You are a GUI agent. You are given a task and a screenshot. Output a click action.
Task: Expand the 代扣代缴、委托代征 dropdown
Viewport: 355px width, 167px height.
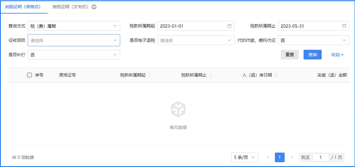(313, 40)
